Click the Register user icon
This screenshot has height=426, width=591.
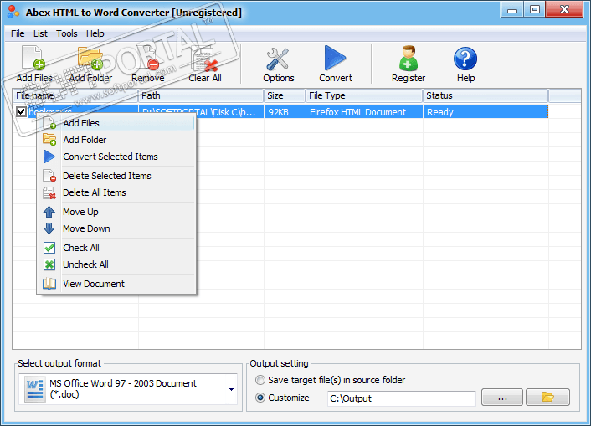pyautogui.click(x=409, y=59)
